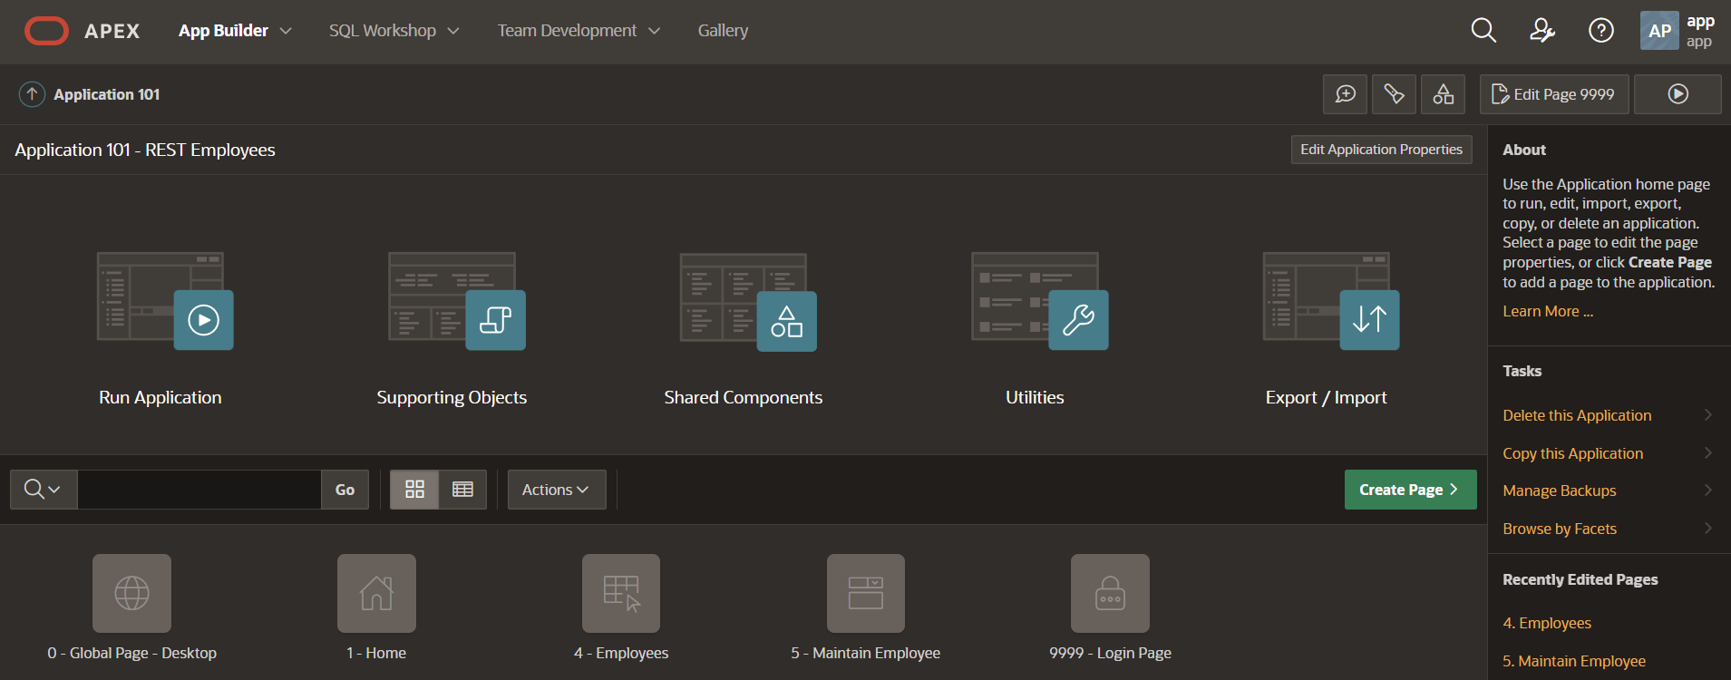The image size is (1731, 680).
Task: Click the 9999 - Login Page label
Action: click(1110, 653)
